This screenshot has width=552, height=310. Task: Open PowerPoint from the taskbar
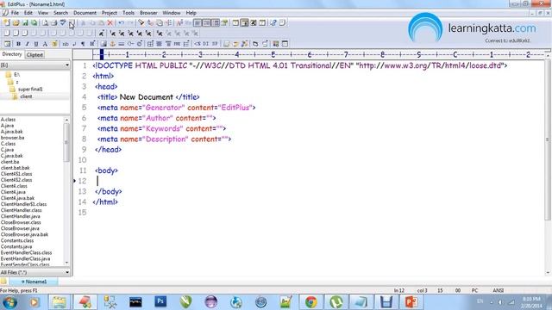[x=411, y=302]
